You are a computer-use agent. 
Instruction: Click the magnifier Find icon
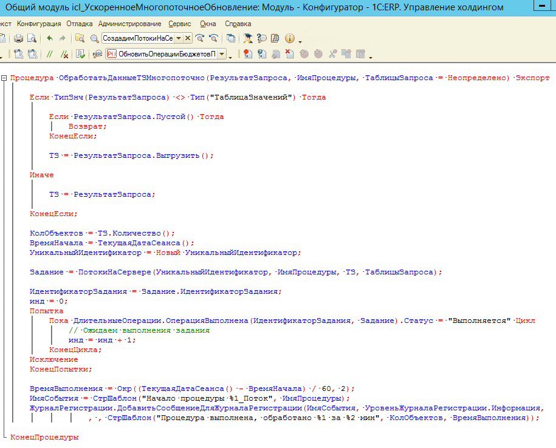click(94, 38)
